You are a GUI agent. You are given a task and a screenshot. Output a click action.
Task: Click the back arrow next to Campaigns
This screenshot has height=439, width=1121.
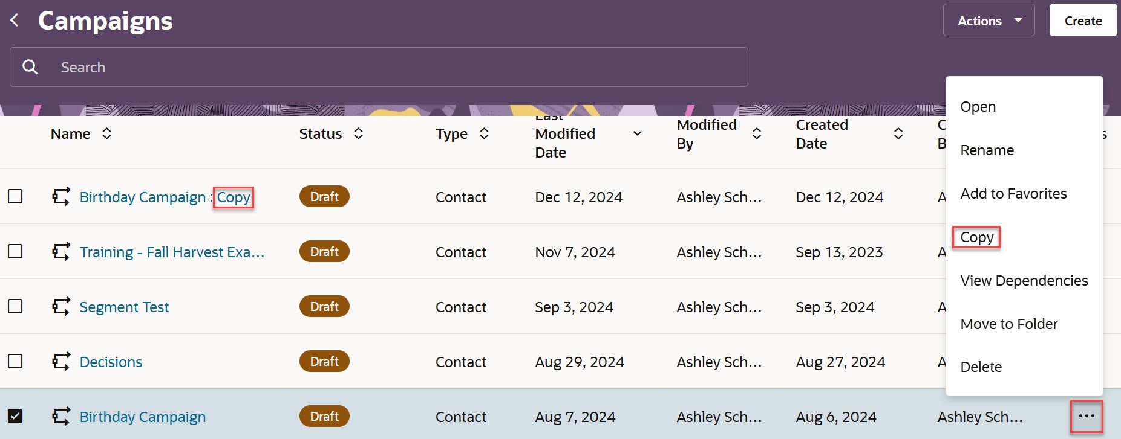(15, 21)
